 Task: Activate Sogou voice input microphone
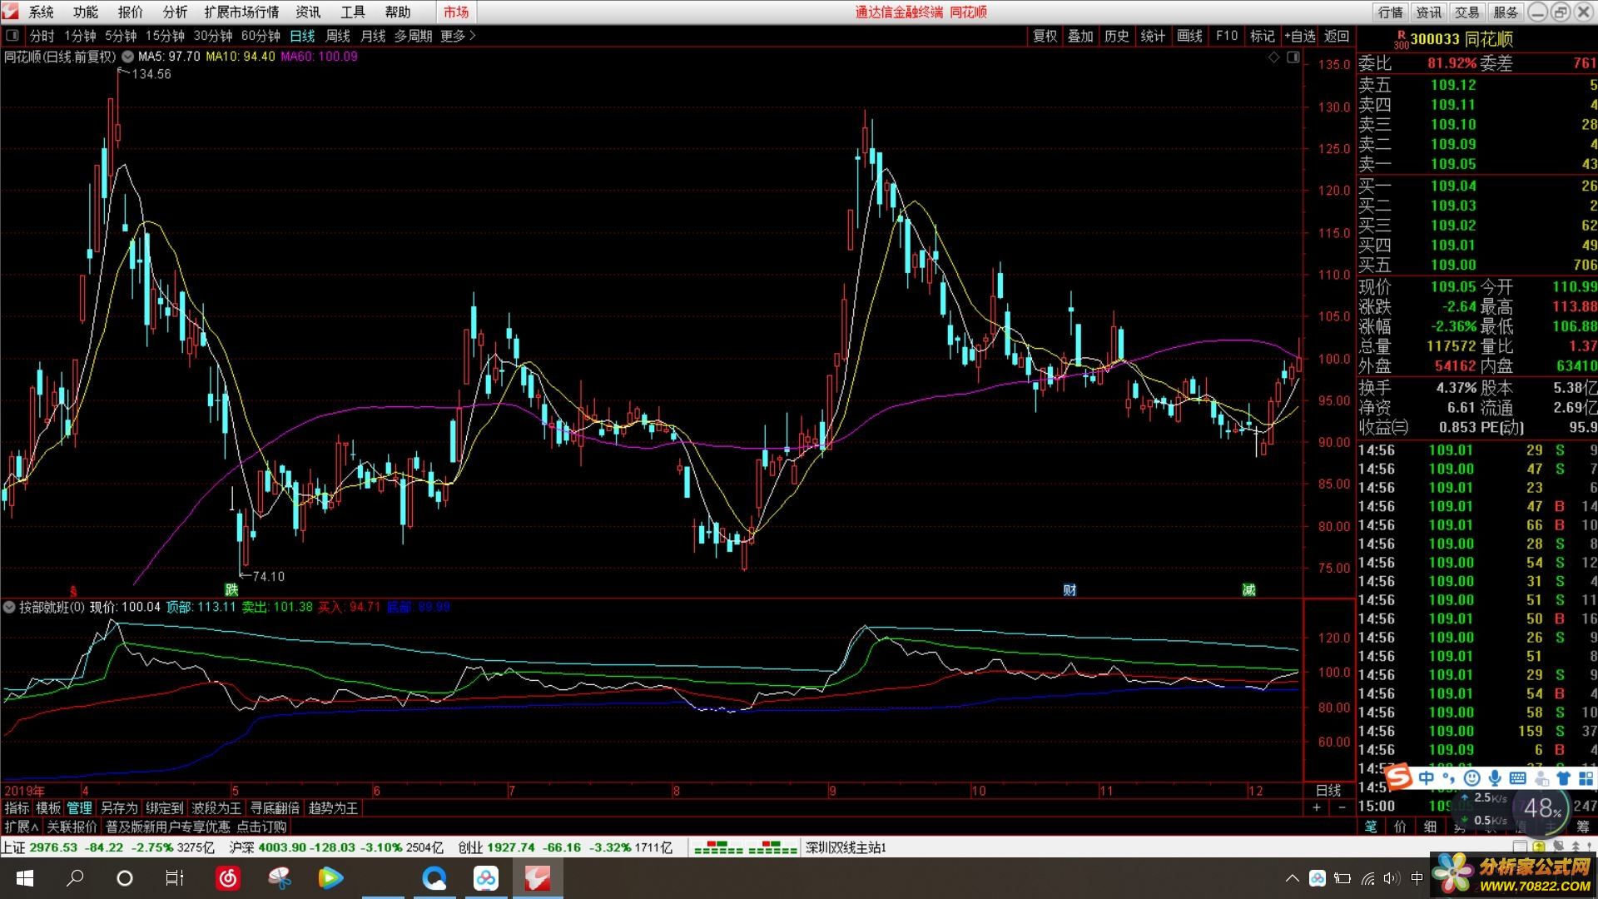coord(1495,777)
